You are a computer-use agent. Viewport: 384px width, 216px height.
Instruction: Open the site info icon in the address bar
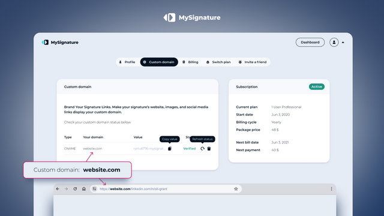[x=94, y=189]
